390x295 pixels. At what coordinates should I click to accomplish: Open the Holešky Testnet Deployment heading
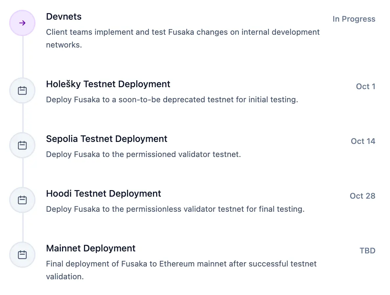coord(108,84)
